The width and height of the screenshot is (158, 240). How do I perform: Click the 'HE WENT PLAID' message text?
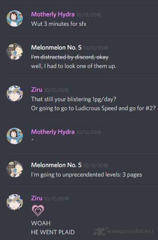[x=53, y=232]
